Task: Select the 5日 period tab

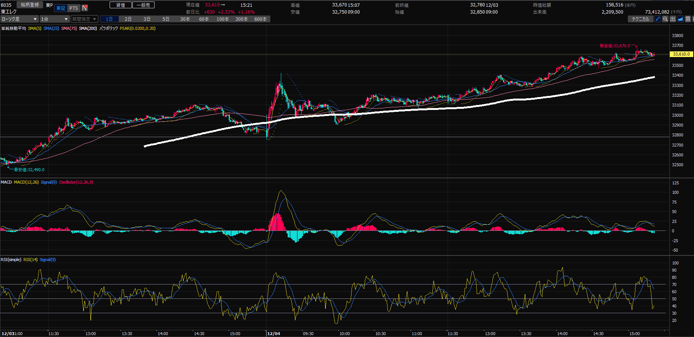Action: [166, 19]
